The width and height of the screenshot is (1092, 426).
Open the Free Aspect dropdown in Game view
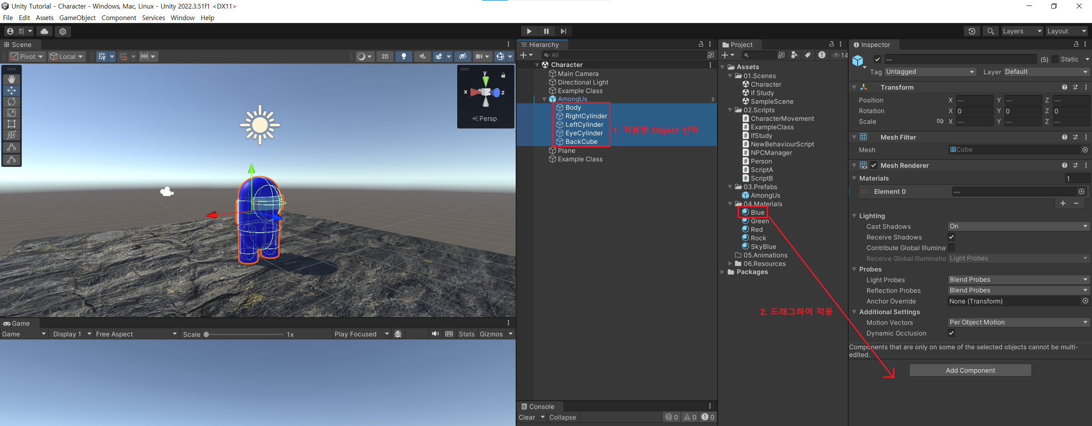[x=136, y=334]
